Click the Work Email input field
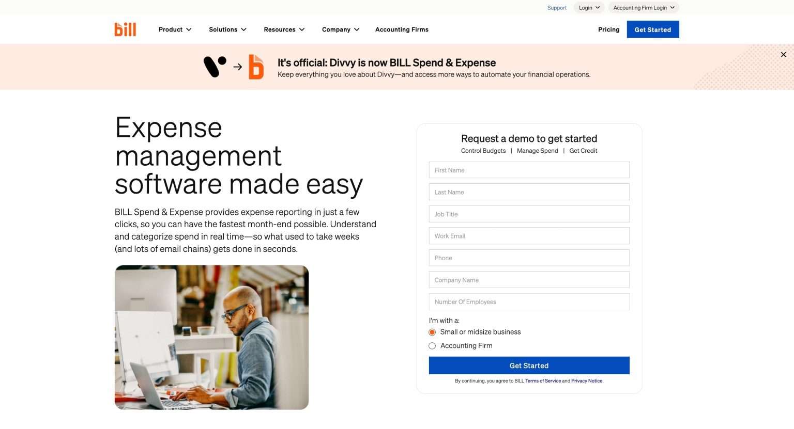The width and height of the screenshot is (794, 429). (529, 235)
